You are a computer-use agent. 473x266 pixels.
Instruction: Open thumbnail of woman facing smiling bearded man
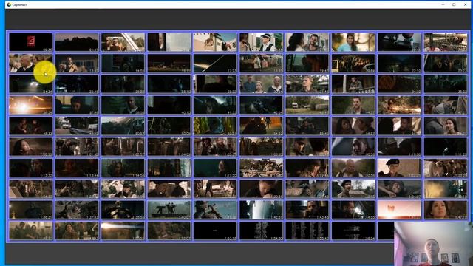(x=307, y=42)
